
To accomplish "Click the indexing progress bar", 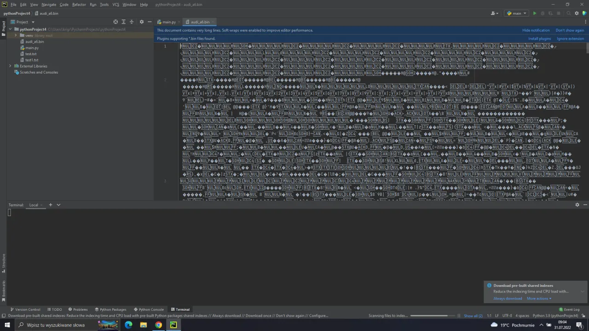I will (x=429, y=316).
